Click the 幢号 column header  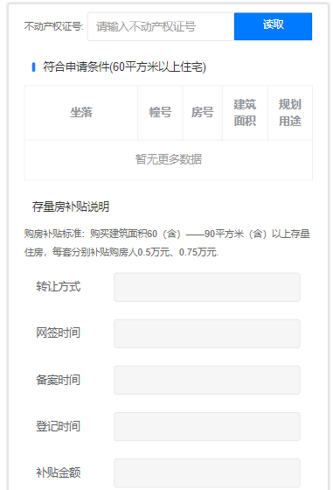point(160,113)
